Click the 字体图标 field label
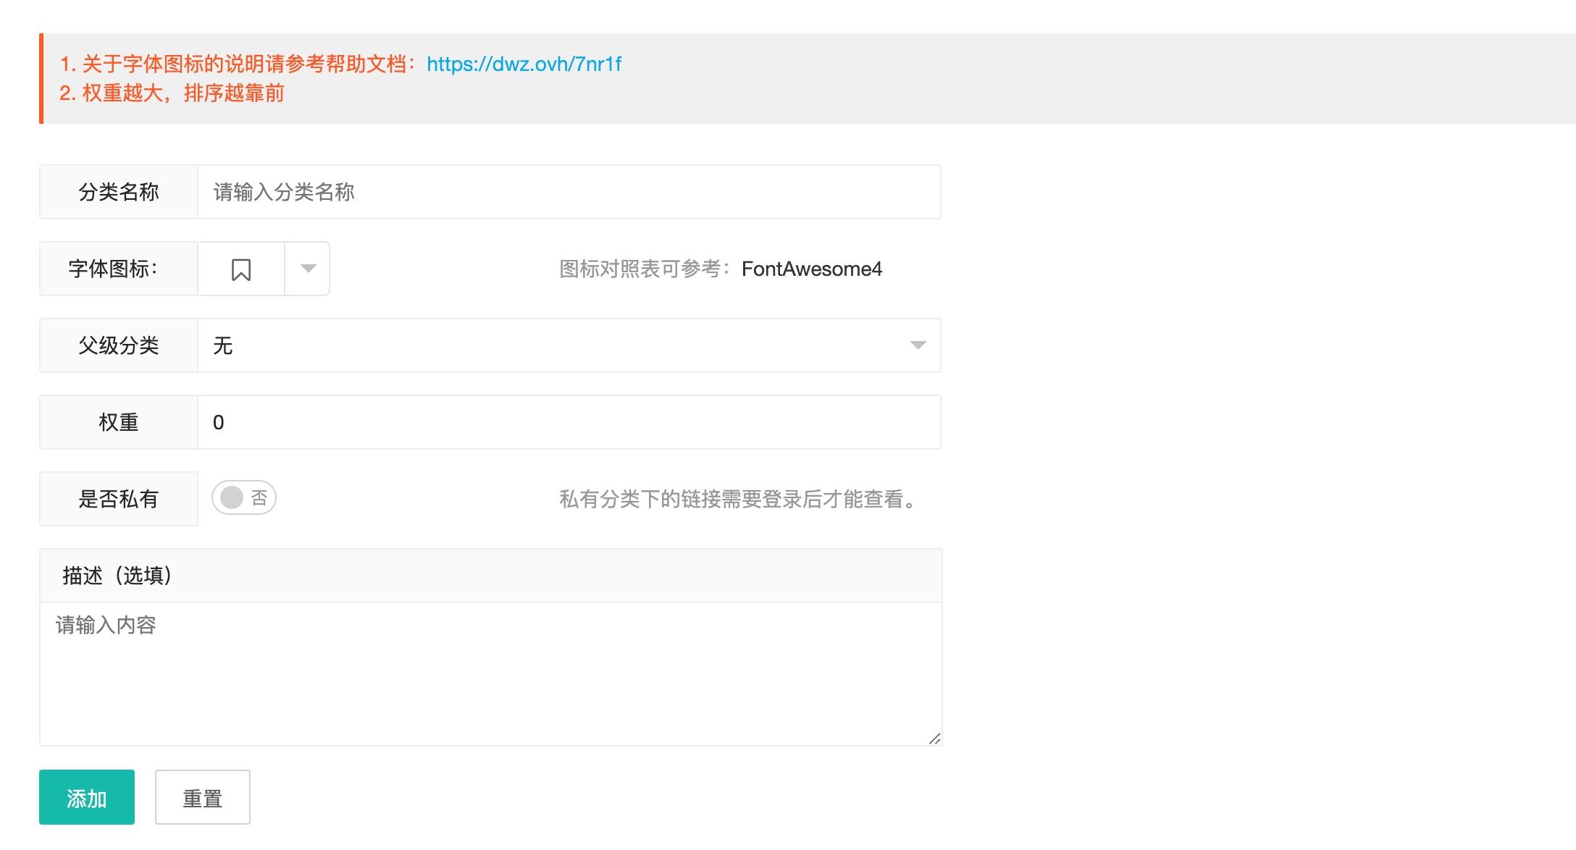The height and width of the screenshot is (850, 1576). [x=113, y=269]
